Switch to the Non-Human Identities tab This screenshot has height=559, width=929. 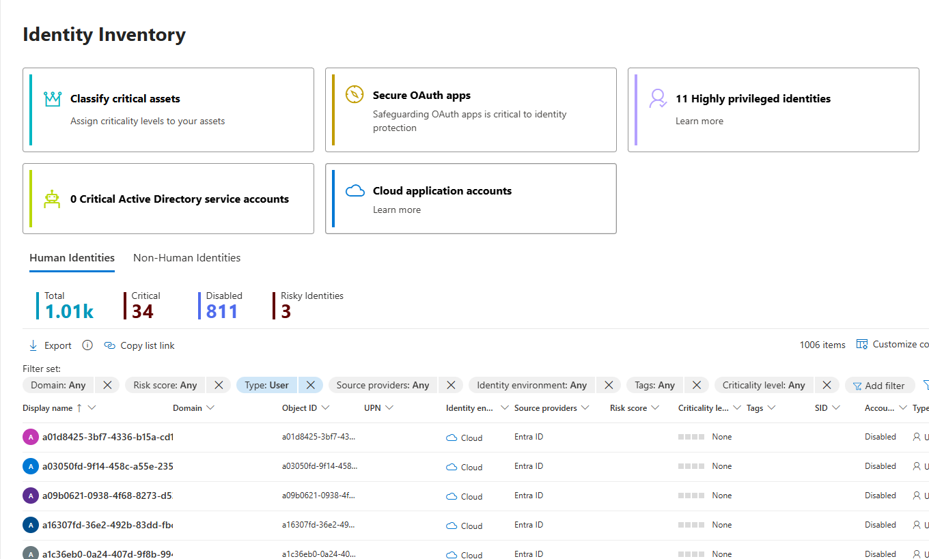[186, 257]
